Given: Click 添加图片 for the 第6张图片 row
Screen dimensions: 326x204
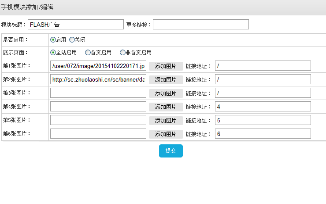Looking at the screenshot, I should point(166,134).
